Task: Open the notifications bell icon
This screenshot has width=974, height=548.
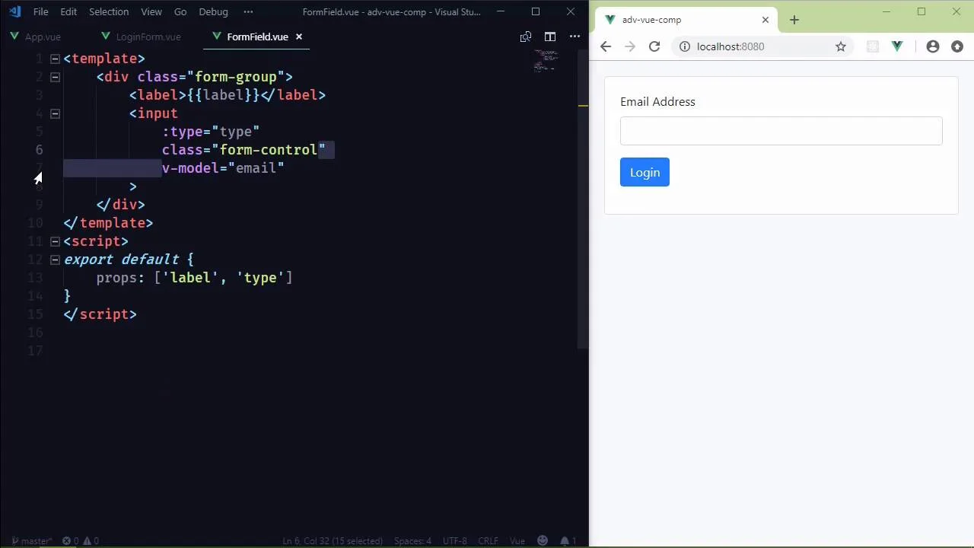Action: [566, 541]
